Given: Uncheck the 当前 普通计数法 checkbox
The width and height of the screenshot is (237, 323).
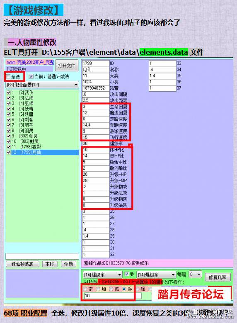Looking at the screenshot, I should 31,76.
